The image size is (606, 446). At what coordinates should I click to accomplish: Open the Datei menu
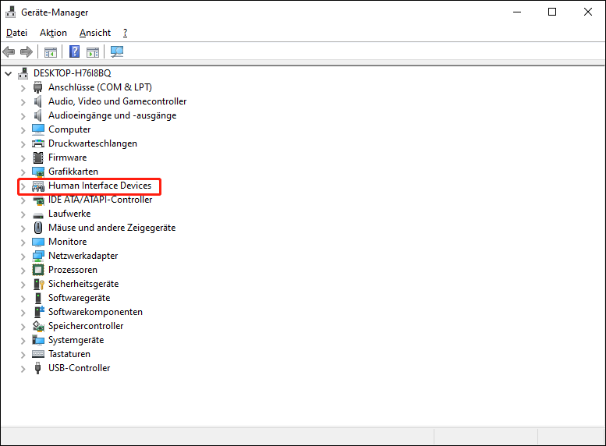click(16, 33)
